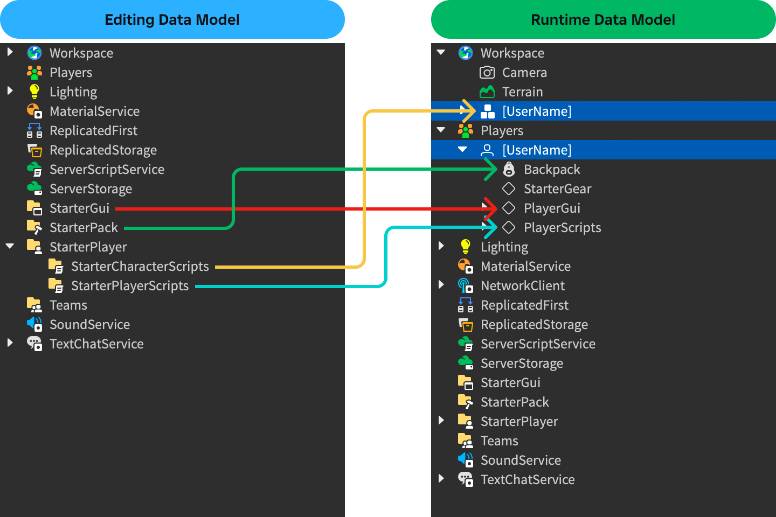776x517 pixels.
Task: Click the TextChatService icon in Editing model
Action: pos(34,344)
